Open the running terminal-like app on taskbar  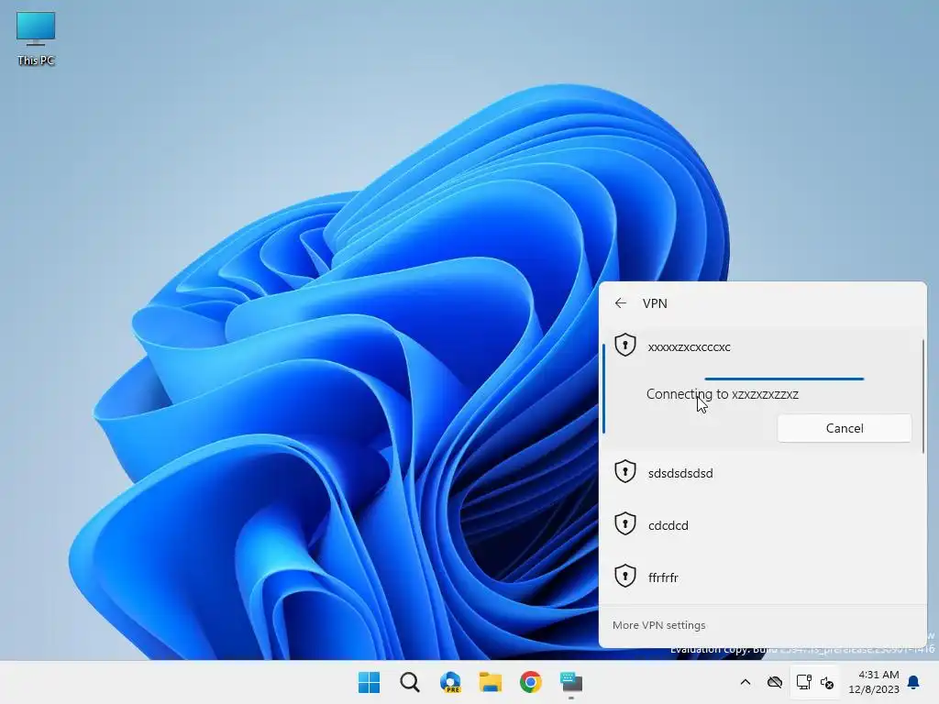click(x=571, y=682)
